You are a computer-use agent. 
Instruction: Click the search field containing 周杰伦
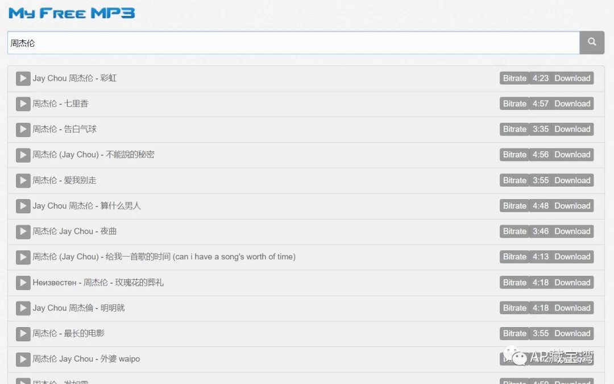click(x=293, y=43)
